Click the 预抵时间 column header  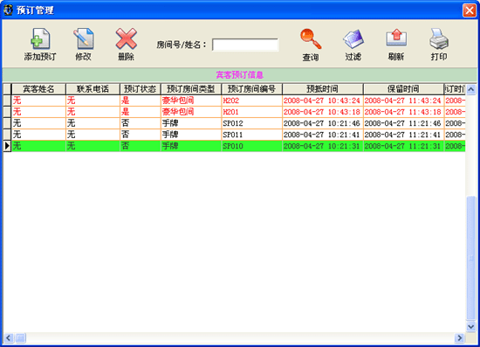pyautogui.click(x=323, y=89)
